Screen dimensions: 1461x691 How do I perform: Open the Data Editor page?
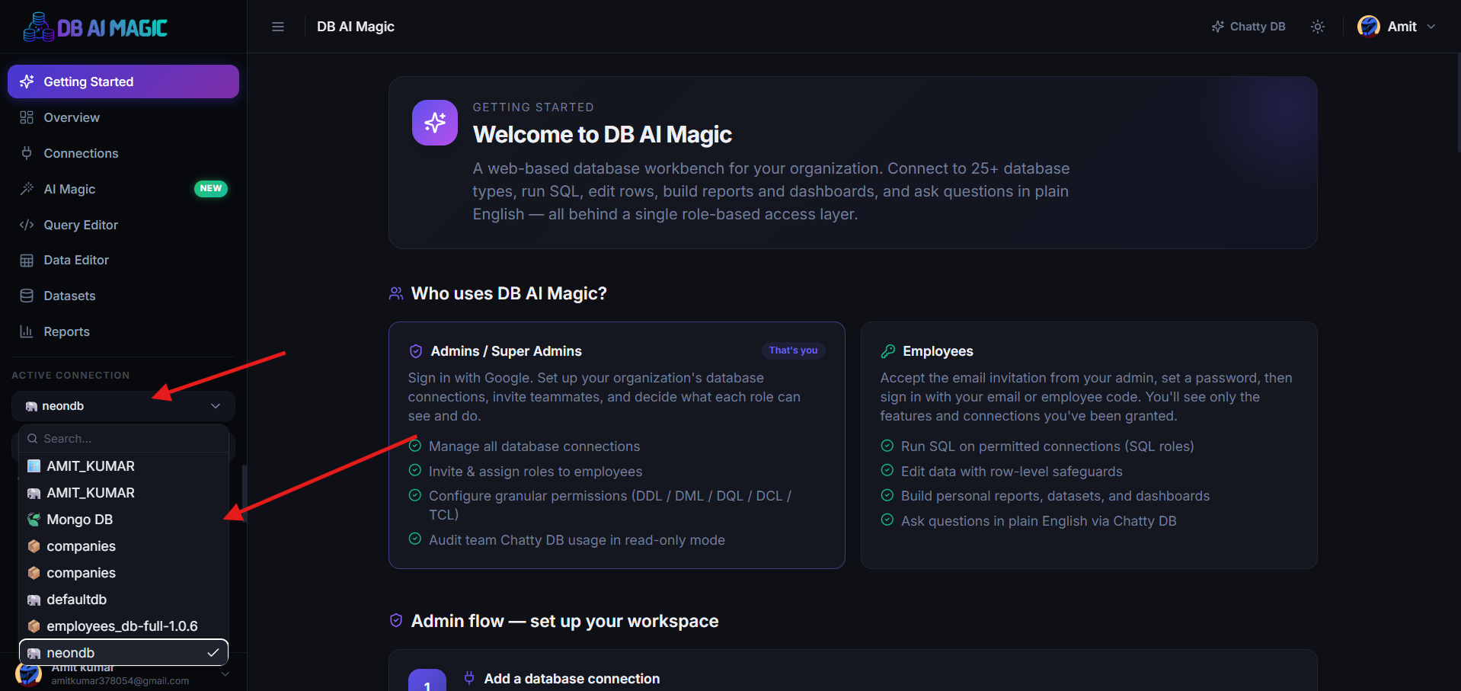tap(123, 260)
